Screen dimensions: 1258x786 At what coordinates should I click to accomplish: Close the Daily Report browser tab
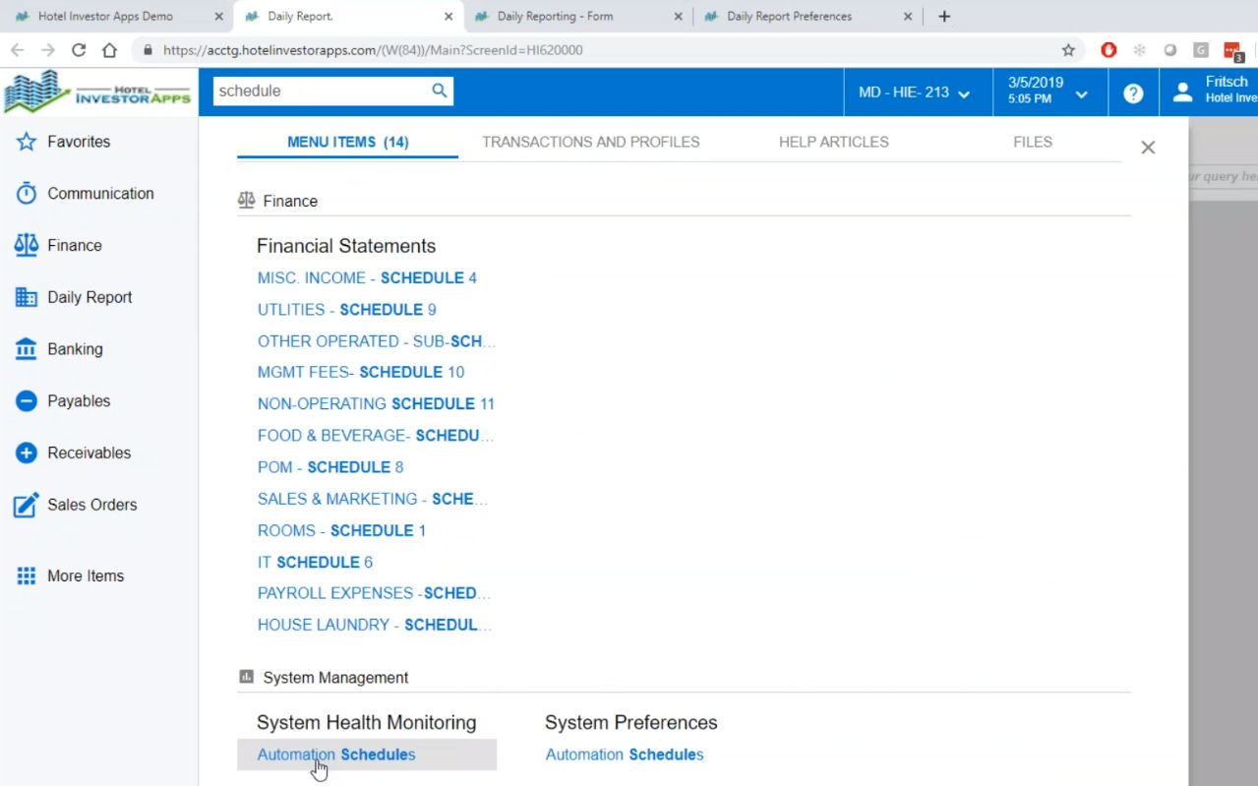click(449, 17)
